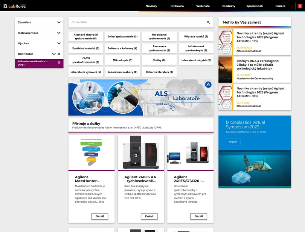
Task: Expand the Zaměření filter
Action: (x=59, y=23)
